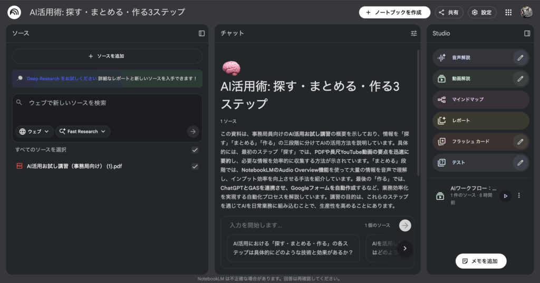The width and height of the screenshot is (540, 283).
Task: Edit 音声解説 with the pencil icon
Action: pyautogui.click(x=520, y=57)
